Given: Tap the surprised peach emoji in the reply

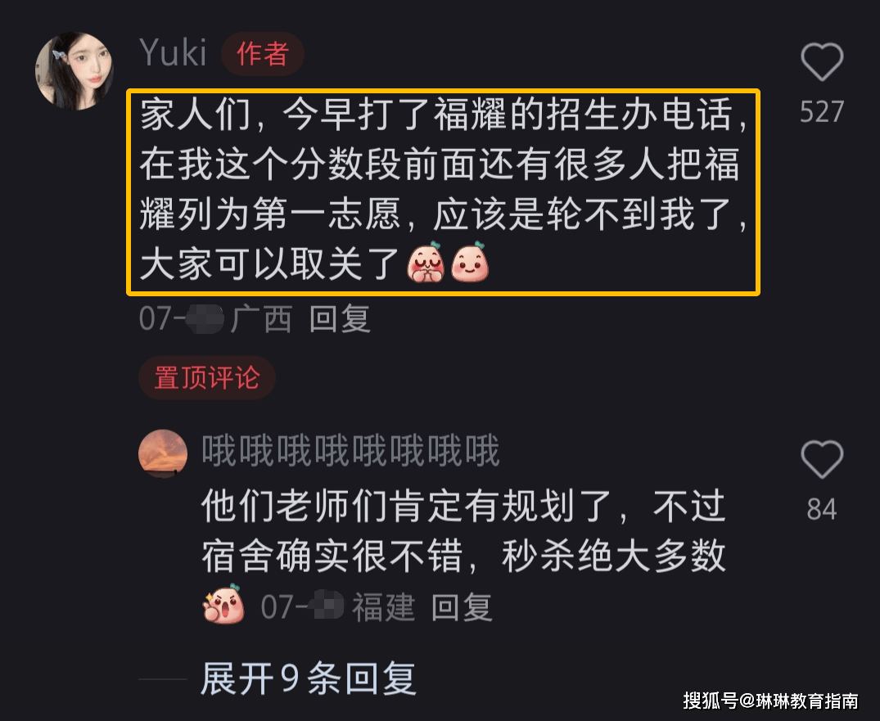Looking at the screenshot, I should tap(223, 604).
